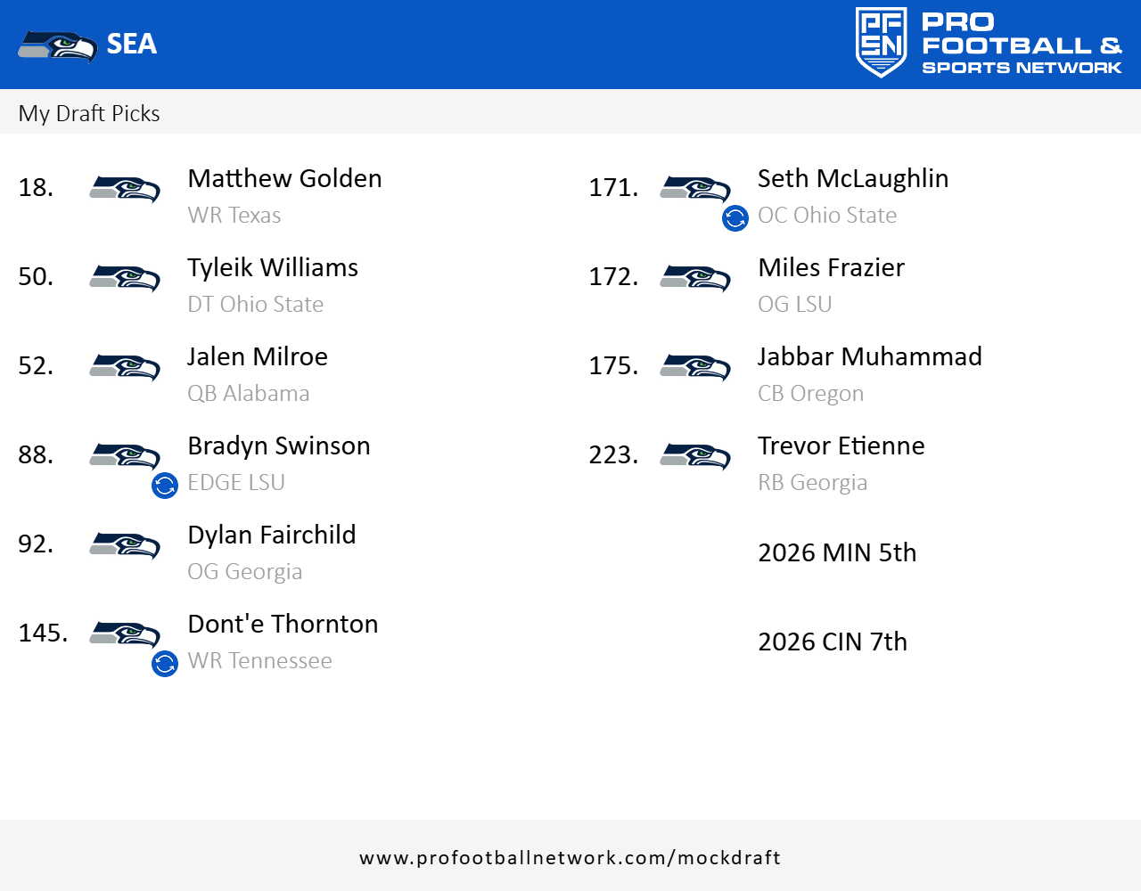The height and width of the screenshot is (891, 1141).
Task: Click the Seahawks logo for pick 92
Action: 125,545
